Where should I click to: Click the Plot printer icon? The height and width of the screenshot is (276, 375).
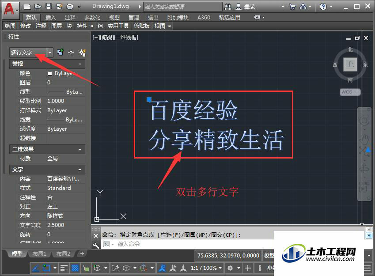click(70, 7)
